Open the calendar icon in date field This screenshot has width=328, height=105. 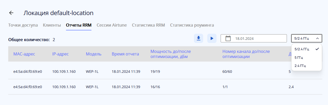[x=228, y=39]
